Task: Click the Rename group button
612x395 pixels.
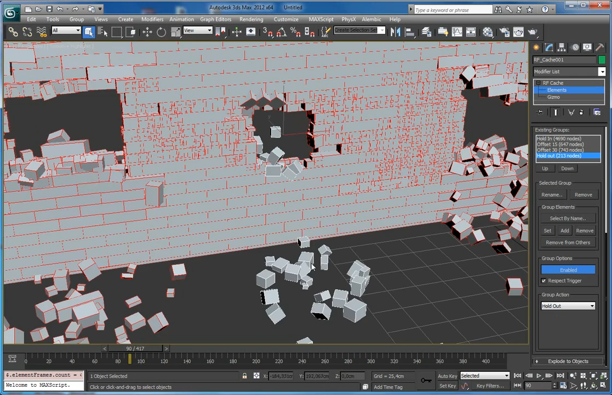Action: tap(552, 195)
